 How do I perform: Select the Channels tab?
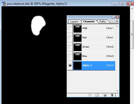click(x=89, y=21)
